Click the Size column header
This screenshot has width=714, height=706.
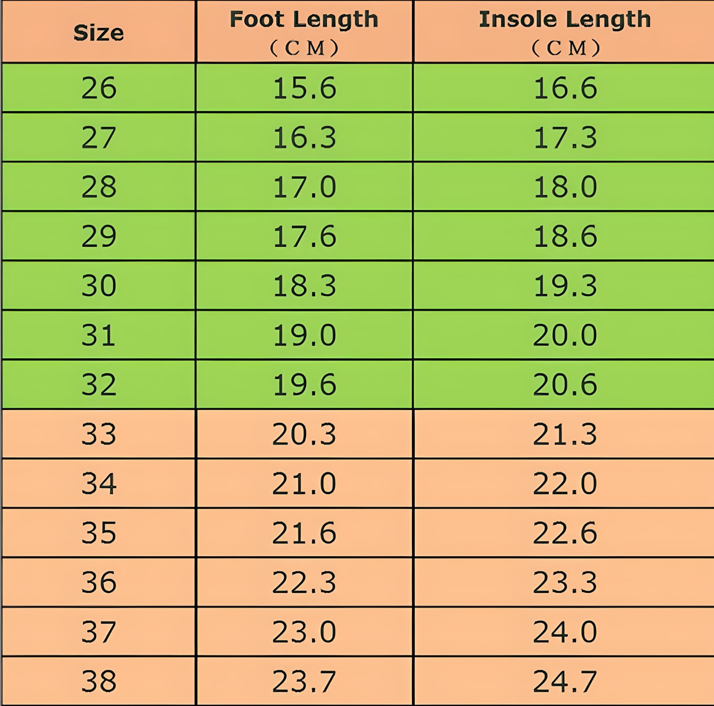tap(98, 33)
